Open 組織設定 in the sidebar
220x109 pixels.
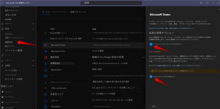[9, 42]
